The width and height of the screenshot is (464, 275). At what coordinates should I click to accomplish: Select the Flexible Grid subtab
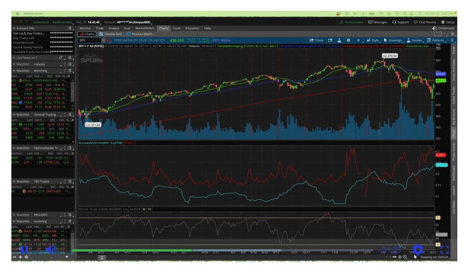(110, 34)
